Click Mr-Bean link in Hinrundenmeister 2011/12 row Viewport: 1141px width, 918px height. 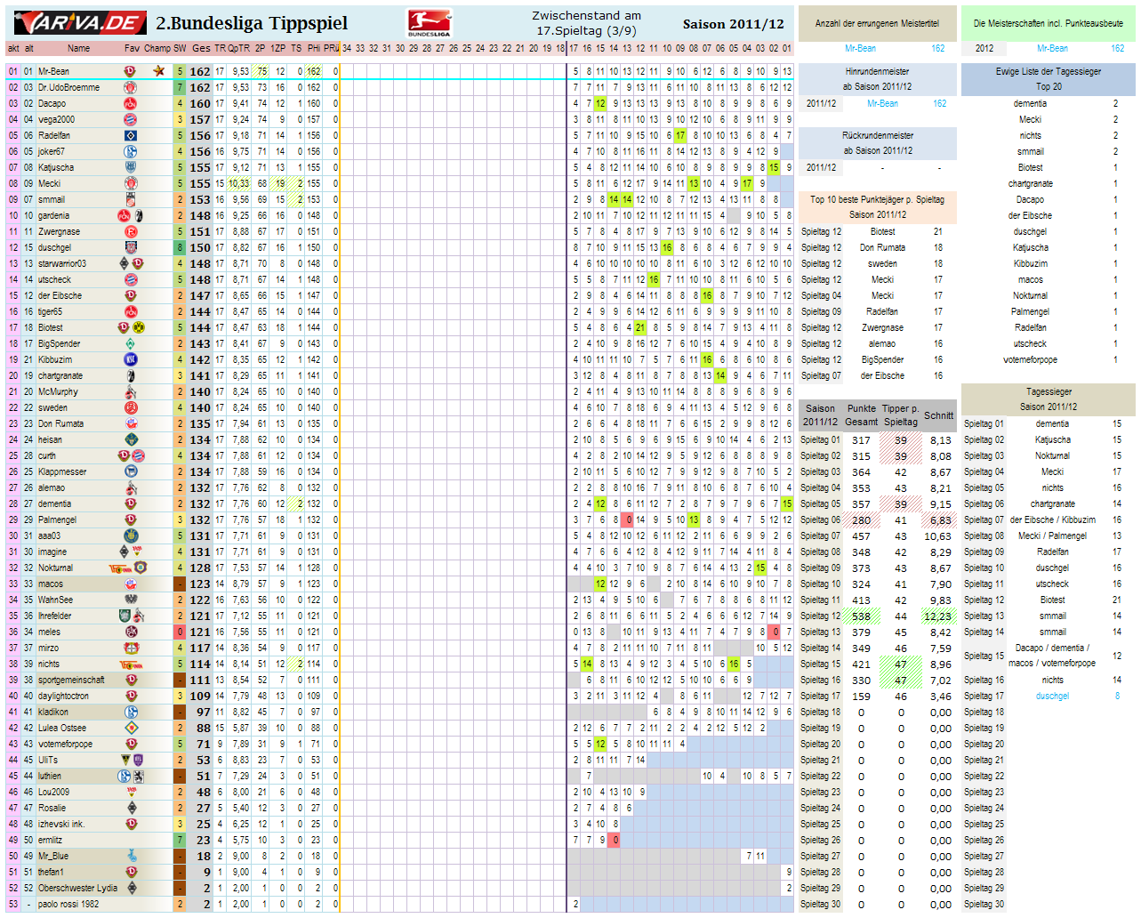click(x=882, y=103)
